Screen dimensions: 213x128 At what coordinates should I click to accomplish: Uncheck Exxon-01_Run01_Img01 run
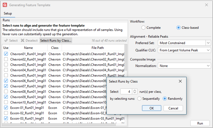point(6,108)
